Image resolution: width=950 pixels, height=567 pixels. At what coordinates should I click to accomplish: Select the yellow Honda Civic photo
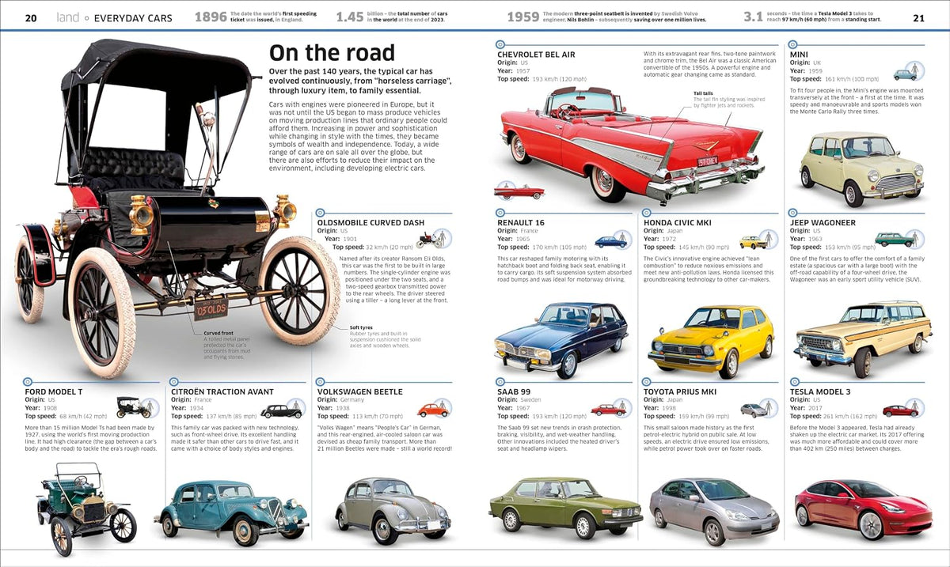click(710, 340)
